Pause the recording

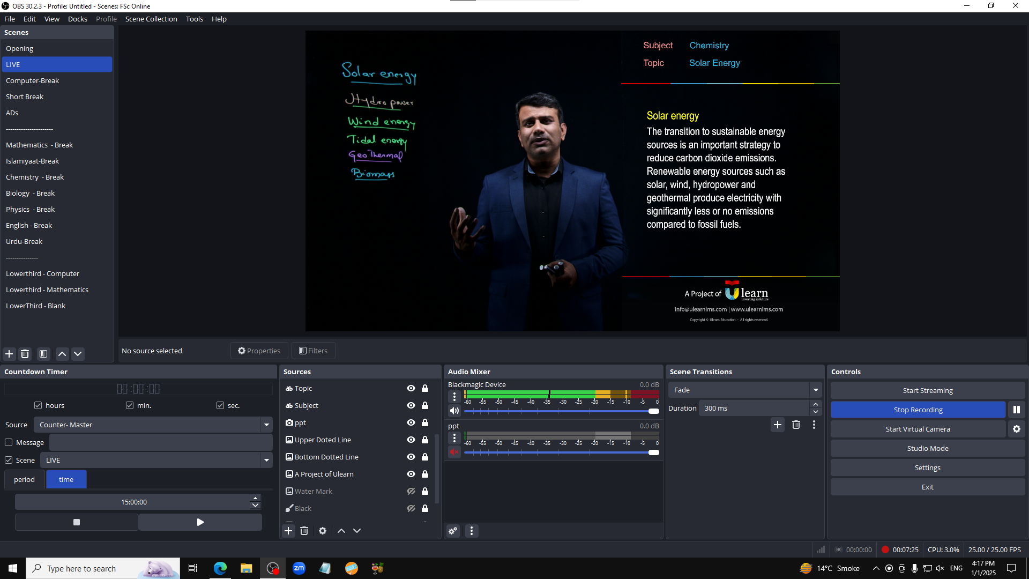coord(1017,410)
